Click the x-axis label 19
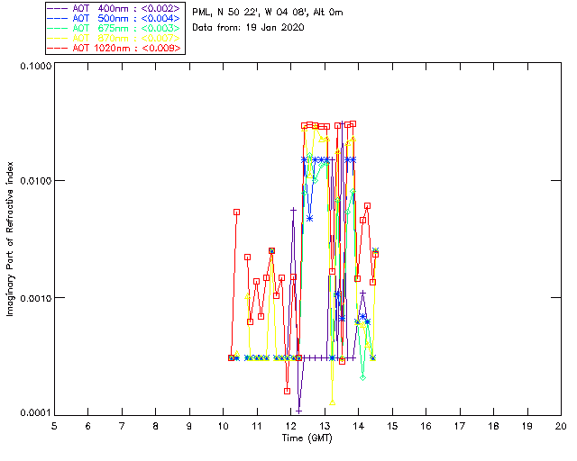577x461 pixels. [527, 426]
